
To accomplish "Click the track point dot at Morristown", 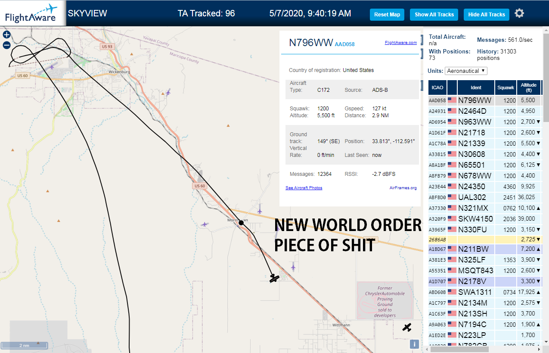I will (241, 223).
